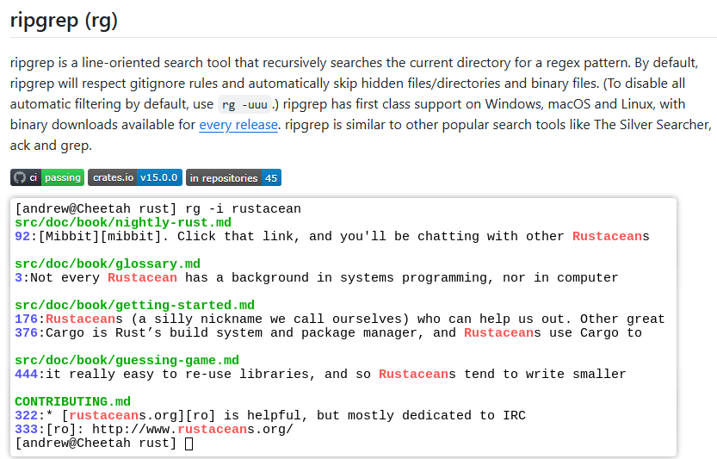Image resolution: width=717 pixels, height=459 pixels.
Task: Click the CI passing badge
Action: [x=47, y=177]
